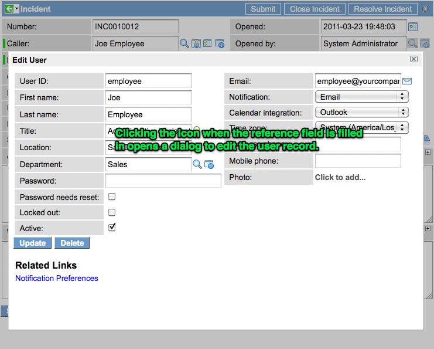Close the Edit User dialog
The width and height of the screenshot is (434, 349).
click(x=414, y=59)
